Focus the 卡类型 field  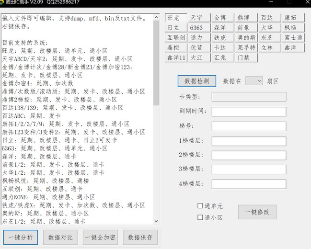(x=249, y=97)
